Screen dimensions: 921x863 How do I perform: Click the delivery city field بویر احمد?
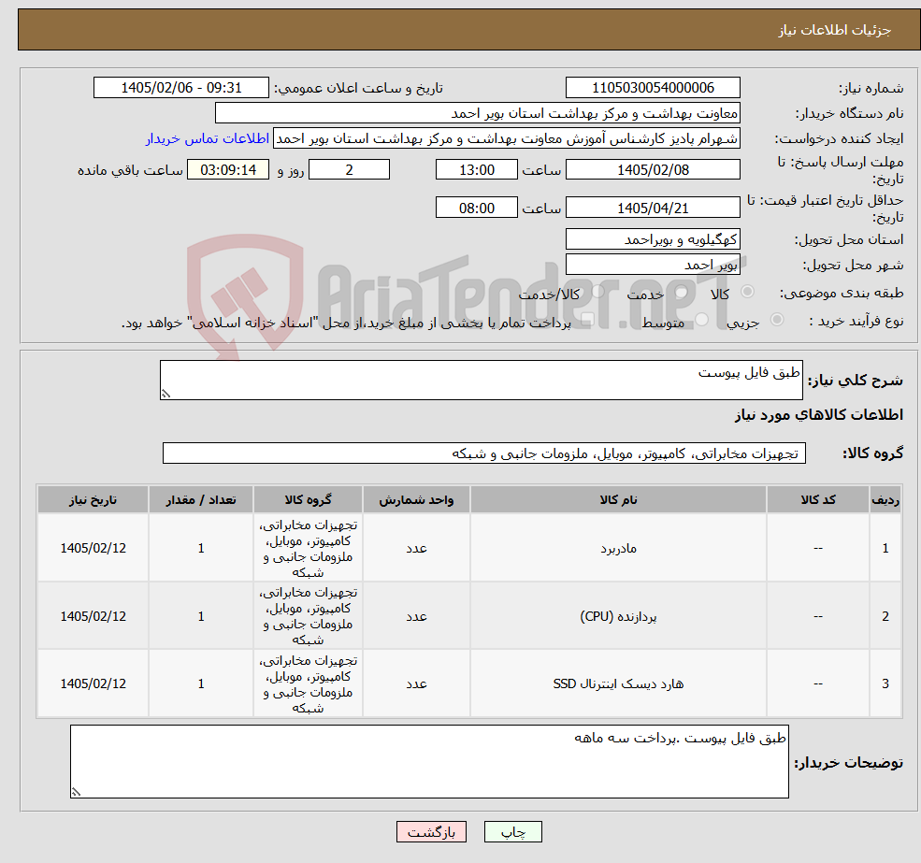[x=653, y=265]
